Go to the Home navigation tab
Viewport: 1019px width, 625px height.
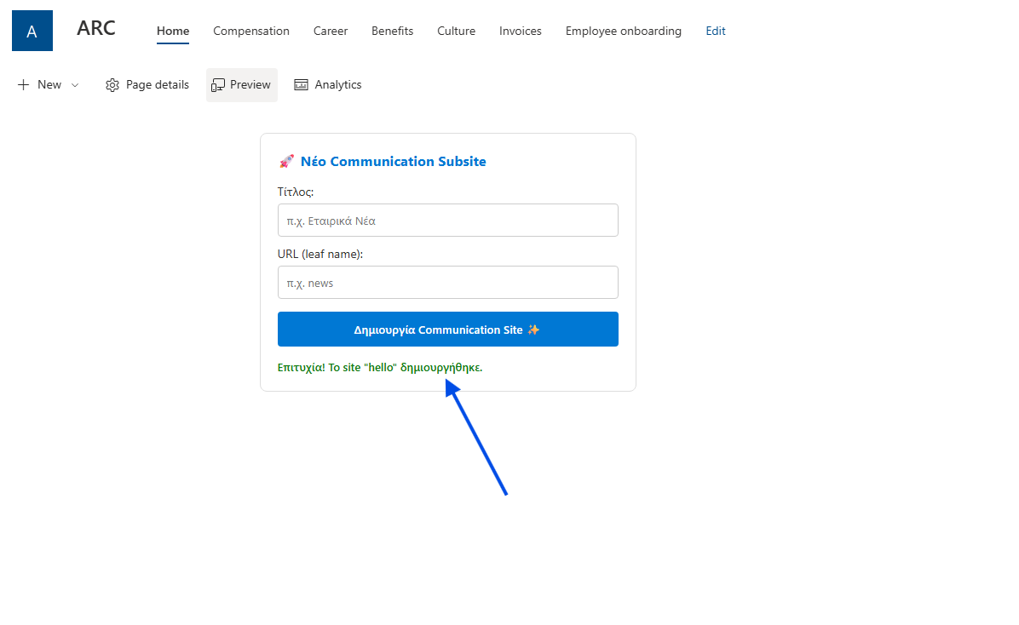click(x=173, y=31)
